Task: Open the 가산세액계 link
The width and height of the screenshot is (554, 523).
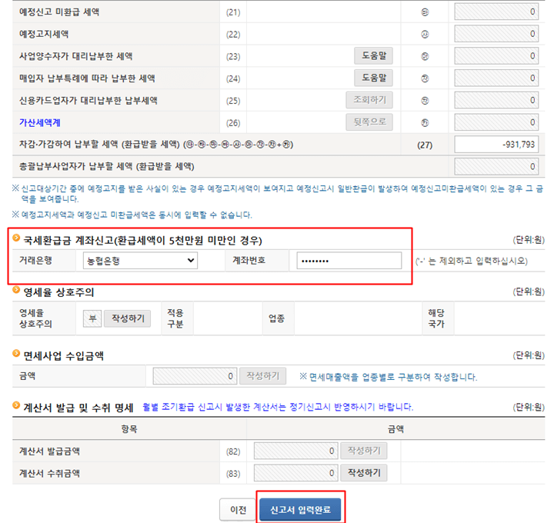Action: pyautogui.click(x=39, y=122)
